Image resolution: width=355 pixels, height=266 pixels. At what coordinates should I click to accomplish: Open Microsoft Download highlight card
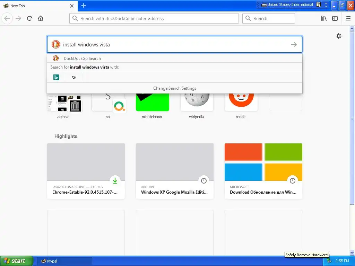(263, 171)
